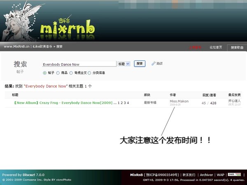The width and height of the screenshot is (247, 185).
Task: Click the advanced search wrench icon
Action: 153,63
